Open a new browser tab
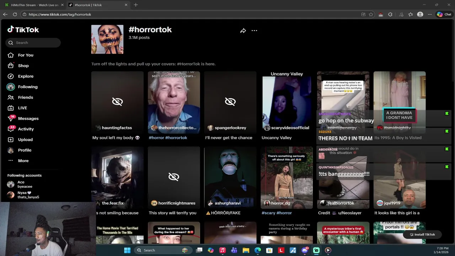The width and height of the screenshot is (455, 256). coord(136,5)
